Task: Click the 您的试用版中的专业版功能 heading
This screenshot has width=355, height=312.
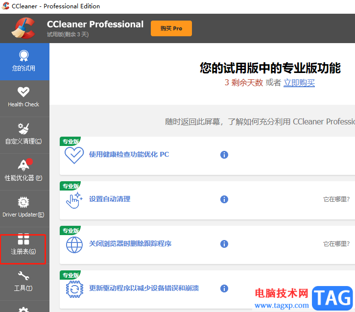Action: pos(270,68)
